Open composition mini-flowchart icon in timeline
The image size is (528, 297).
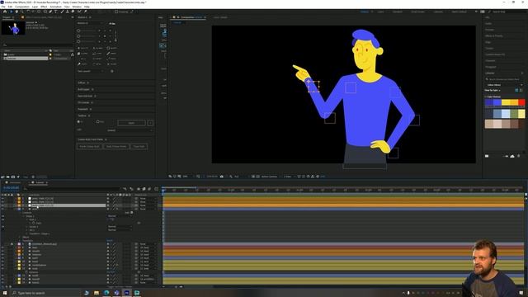pyautogui.click(x=125, y=189)
